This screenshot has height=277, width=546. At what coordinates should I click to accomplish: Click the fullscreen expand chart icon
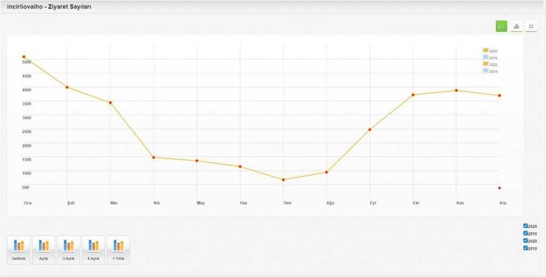[531, 26]
